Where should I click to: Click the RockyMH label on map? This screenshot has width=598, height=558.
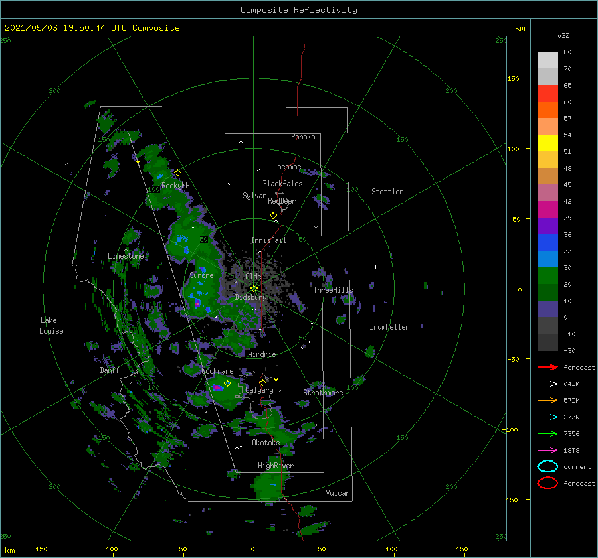click(x=175, y=186)
